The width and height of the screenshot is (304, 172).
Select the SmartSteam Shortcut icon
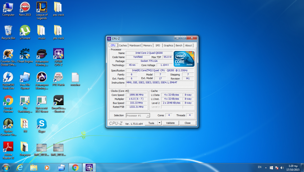click(59, 104)
